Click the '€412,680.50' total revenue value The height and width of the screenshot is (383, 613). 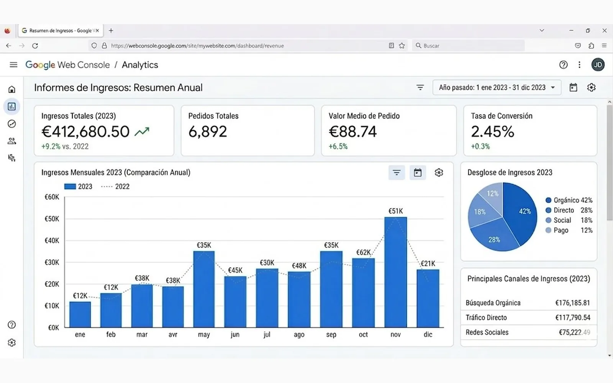85,132
